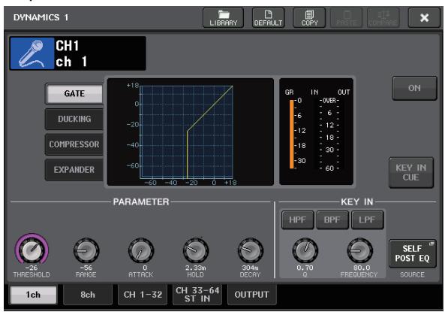Click the 0.70 Q value

(305, 268)
